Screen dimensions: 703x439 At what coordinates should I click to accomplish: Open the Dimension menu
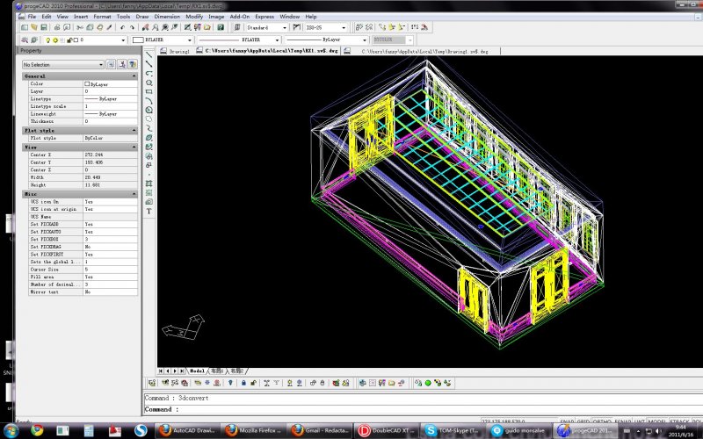click(x=167, y=17)
